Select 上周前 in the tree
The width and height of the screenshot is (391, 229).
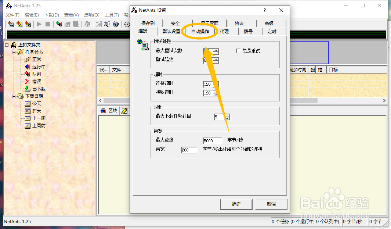(39, 126)
